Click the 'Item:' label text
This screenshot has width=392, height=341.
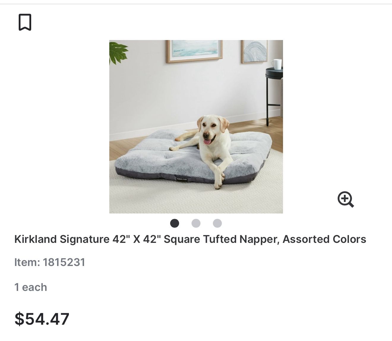click(27, 262)
